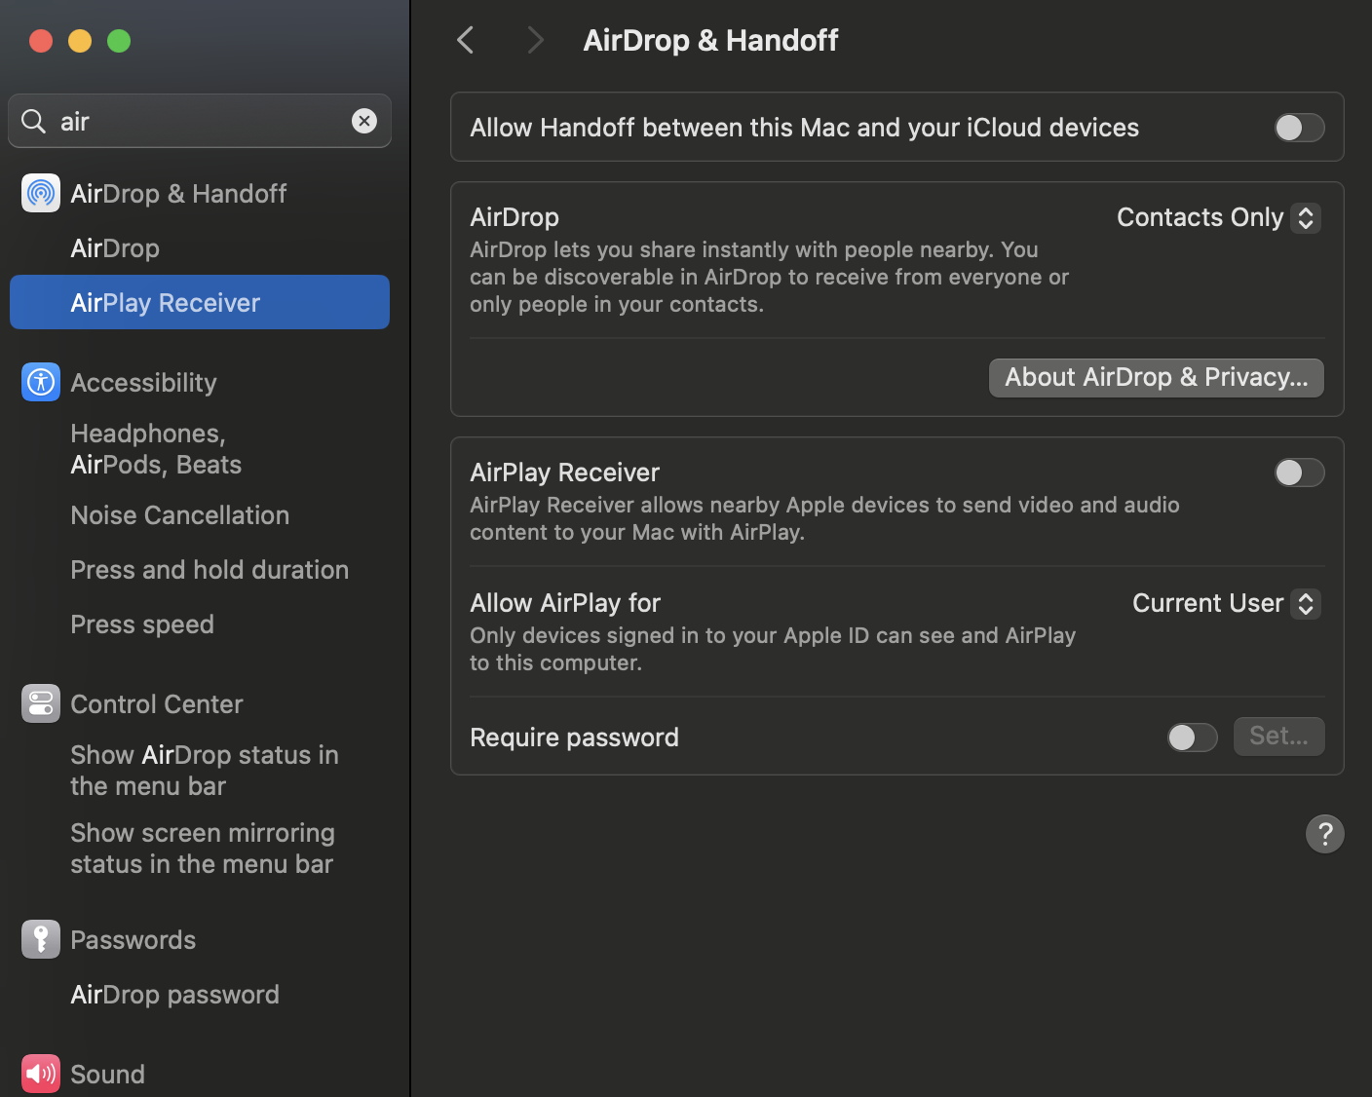Click the Accessibility sidebar icon
Image resolution: width=1372 pixels, height=1097 pixels.
(41, 382)
